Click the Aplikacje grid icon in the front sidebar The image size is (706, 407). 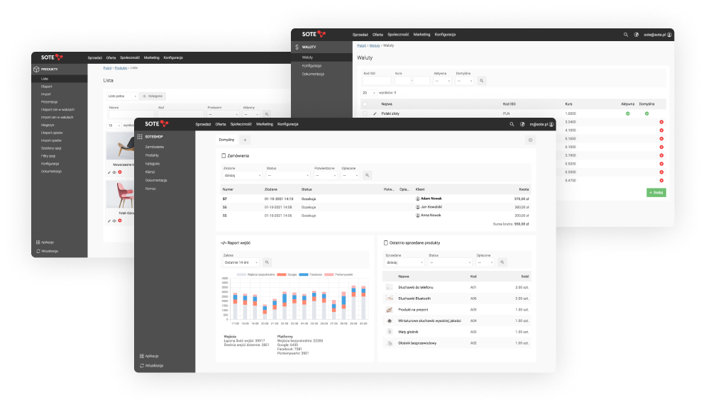click(142, 356)
